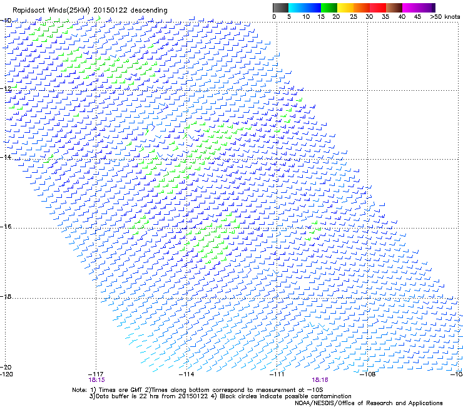Screen dimensions: 463x407
Task: Click the magenta 40-45 knots legend swatch
Action: pyautogui.click(x=410, y=8)
